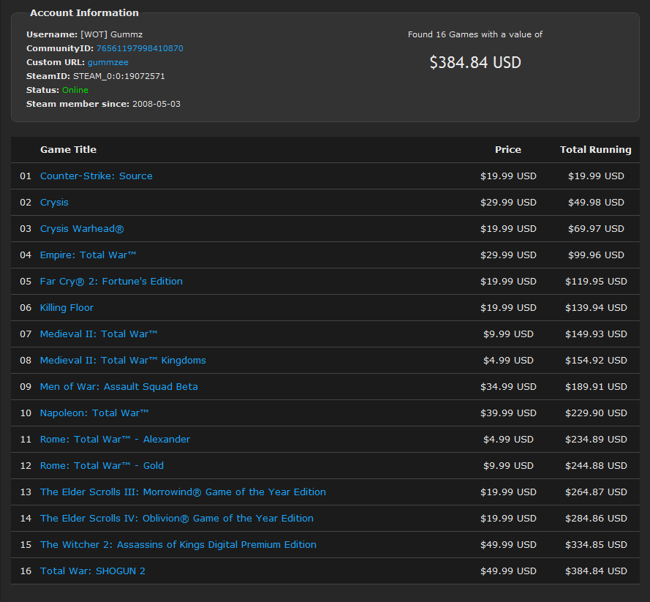
Task: Select The Elder Scrolls III: Morrowind link
Action: (183, 492)
